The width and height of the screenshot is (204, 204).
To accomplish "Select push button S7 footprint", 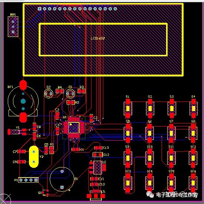I will pyautogui.click(x=171, y=133).
